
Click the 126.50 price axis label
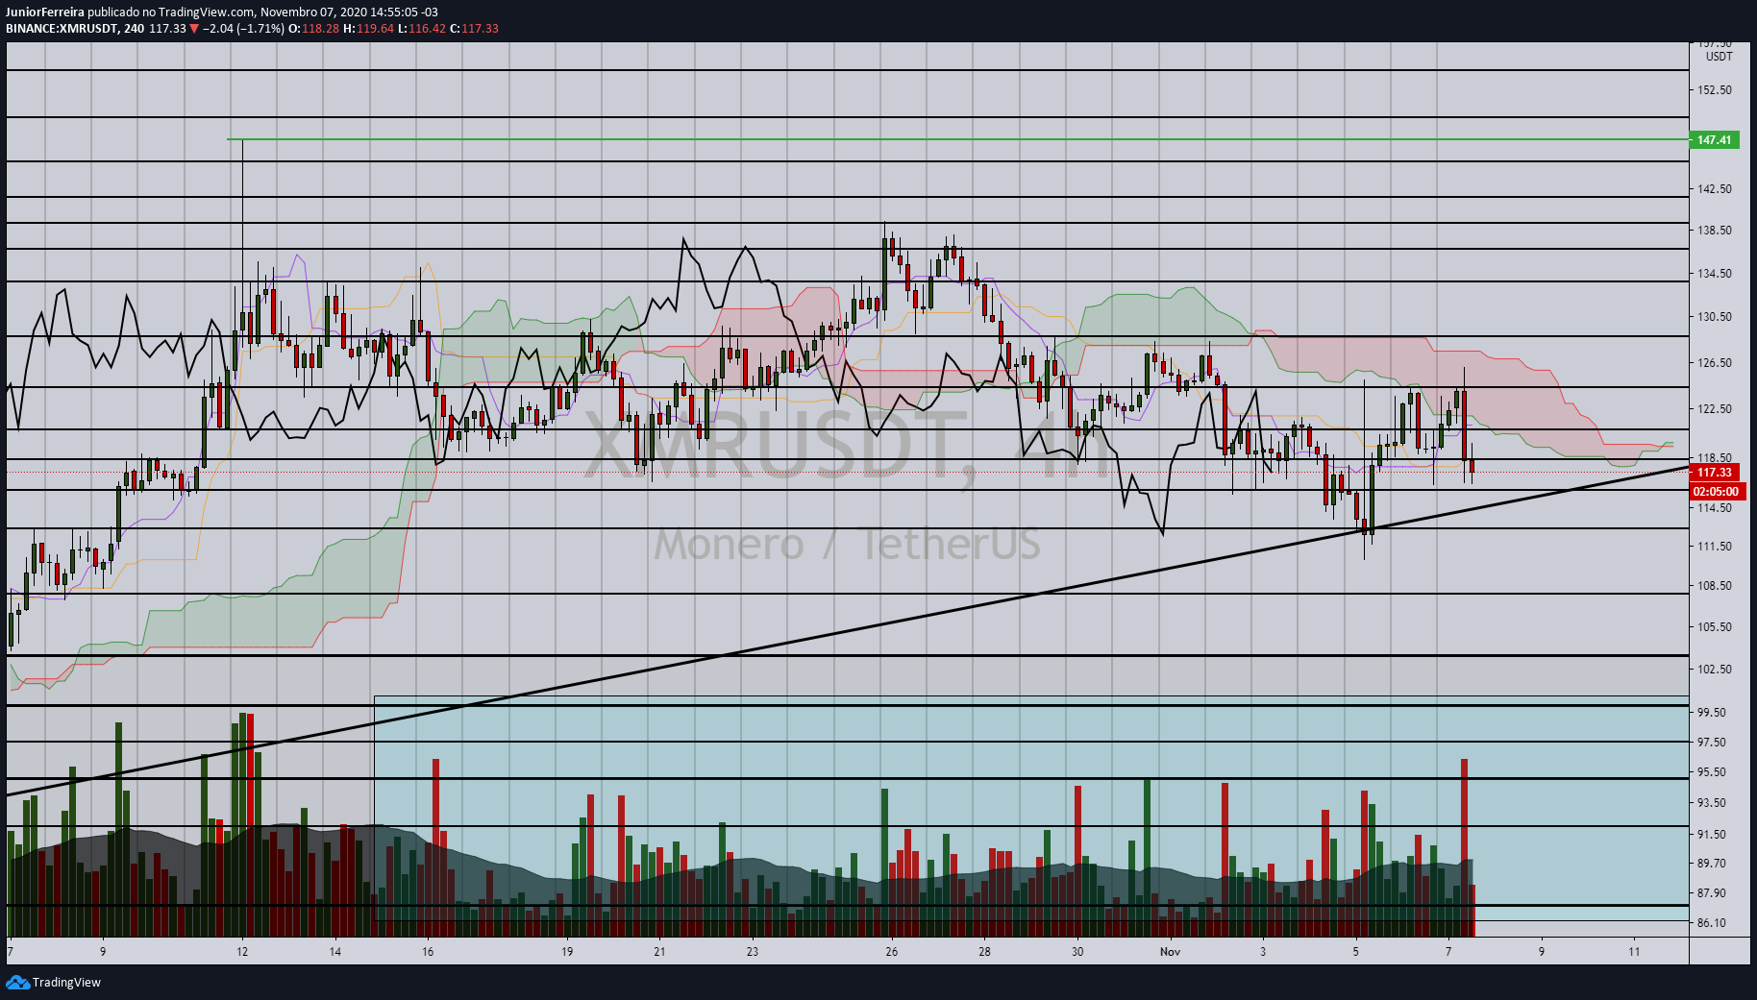pos(1715,363)
